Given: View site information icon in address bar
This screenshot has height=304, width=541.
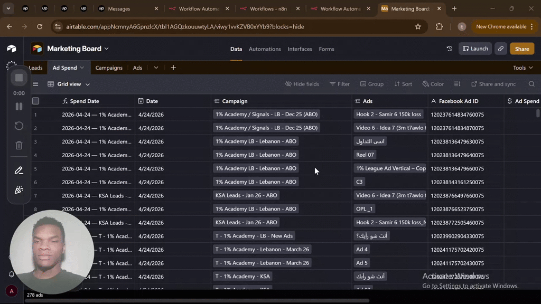Looking at the screenshot, I should coord(58,26).
